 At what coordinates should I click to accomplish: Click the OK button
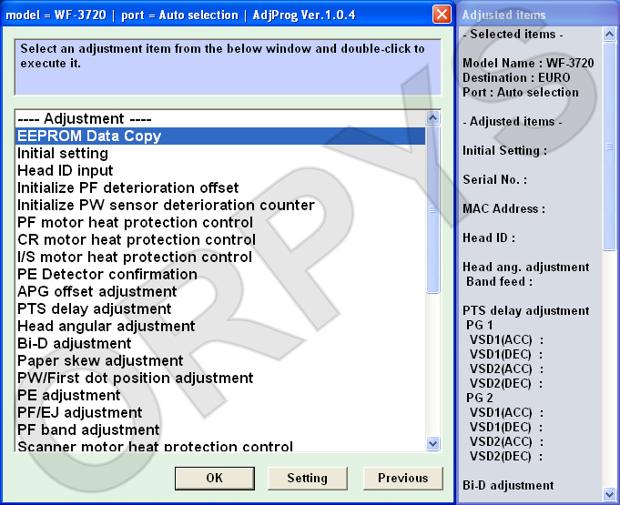point(214,478)
